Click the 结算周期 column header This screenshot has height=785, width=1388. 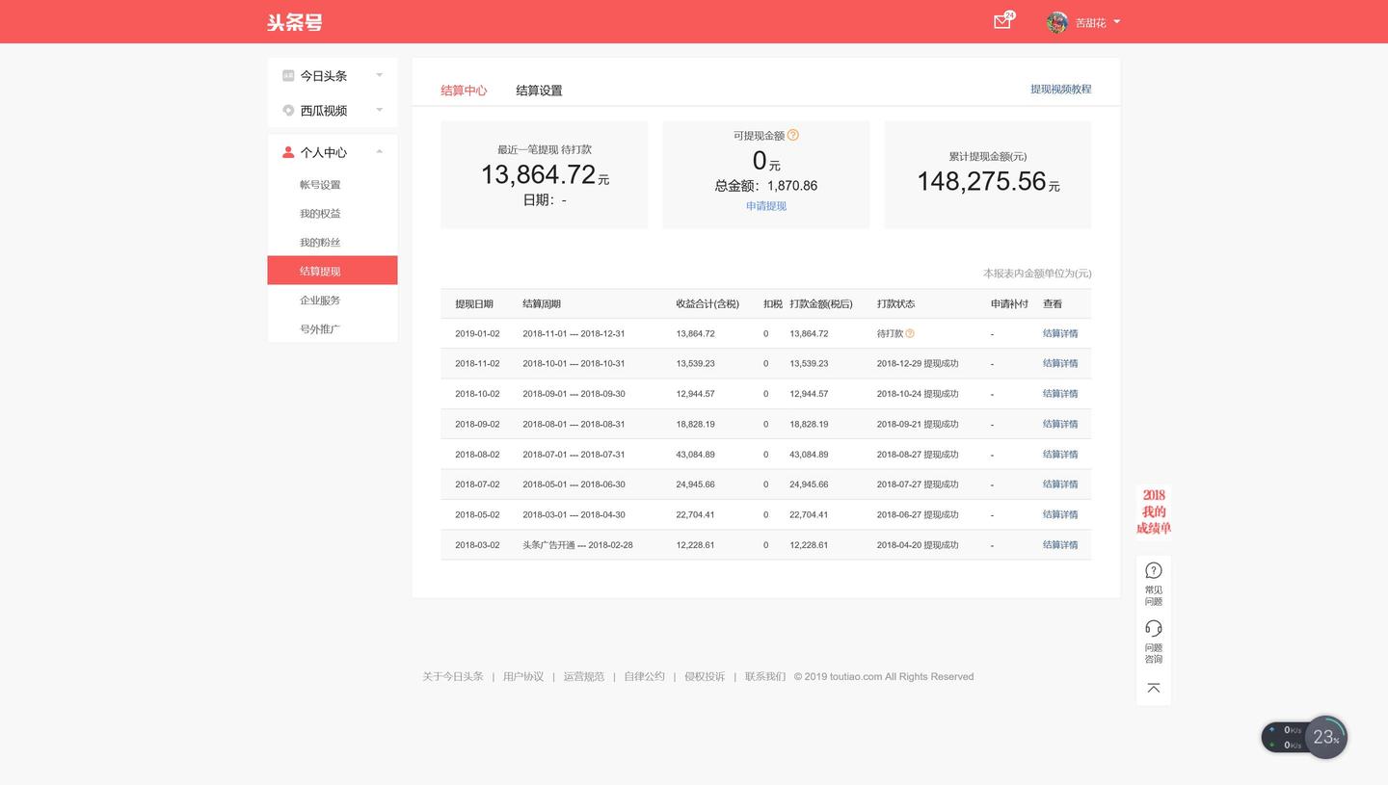(542, 303)
